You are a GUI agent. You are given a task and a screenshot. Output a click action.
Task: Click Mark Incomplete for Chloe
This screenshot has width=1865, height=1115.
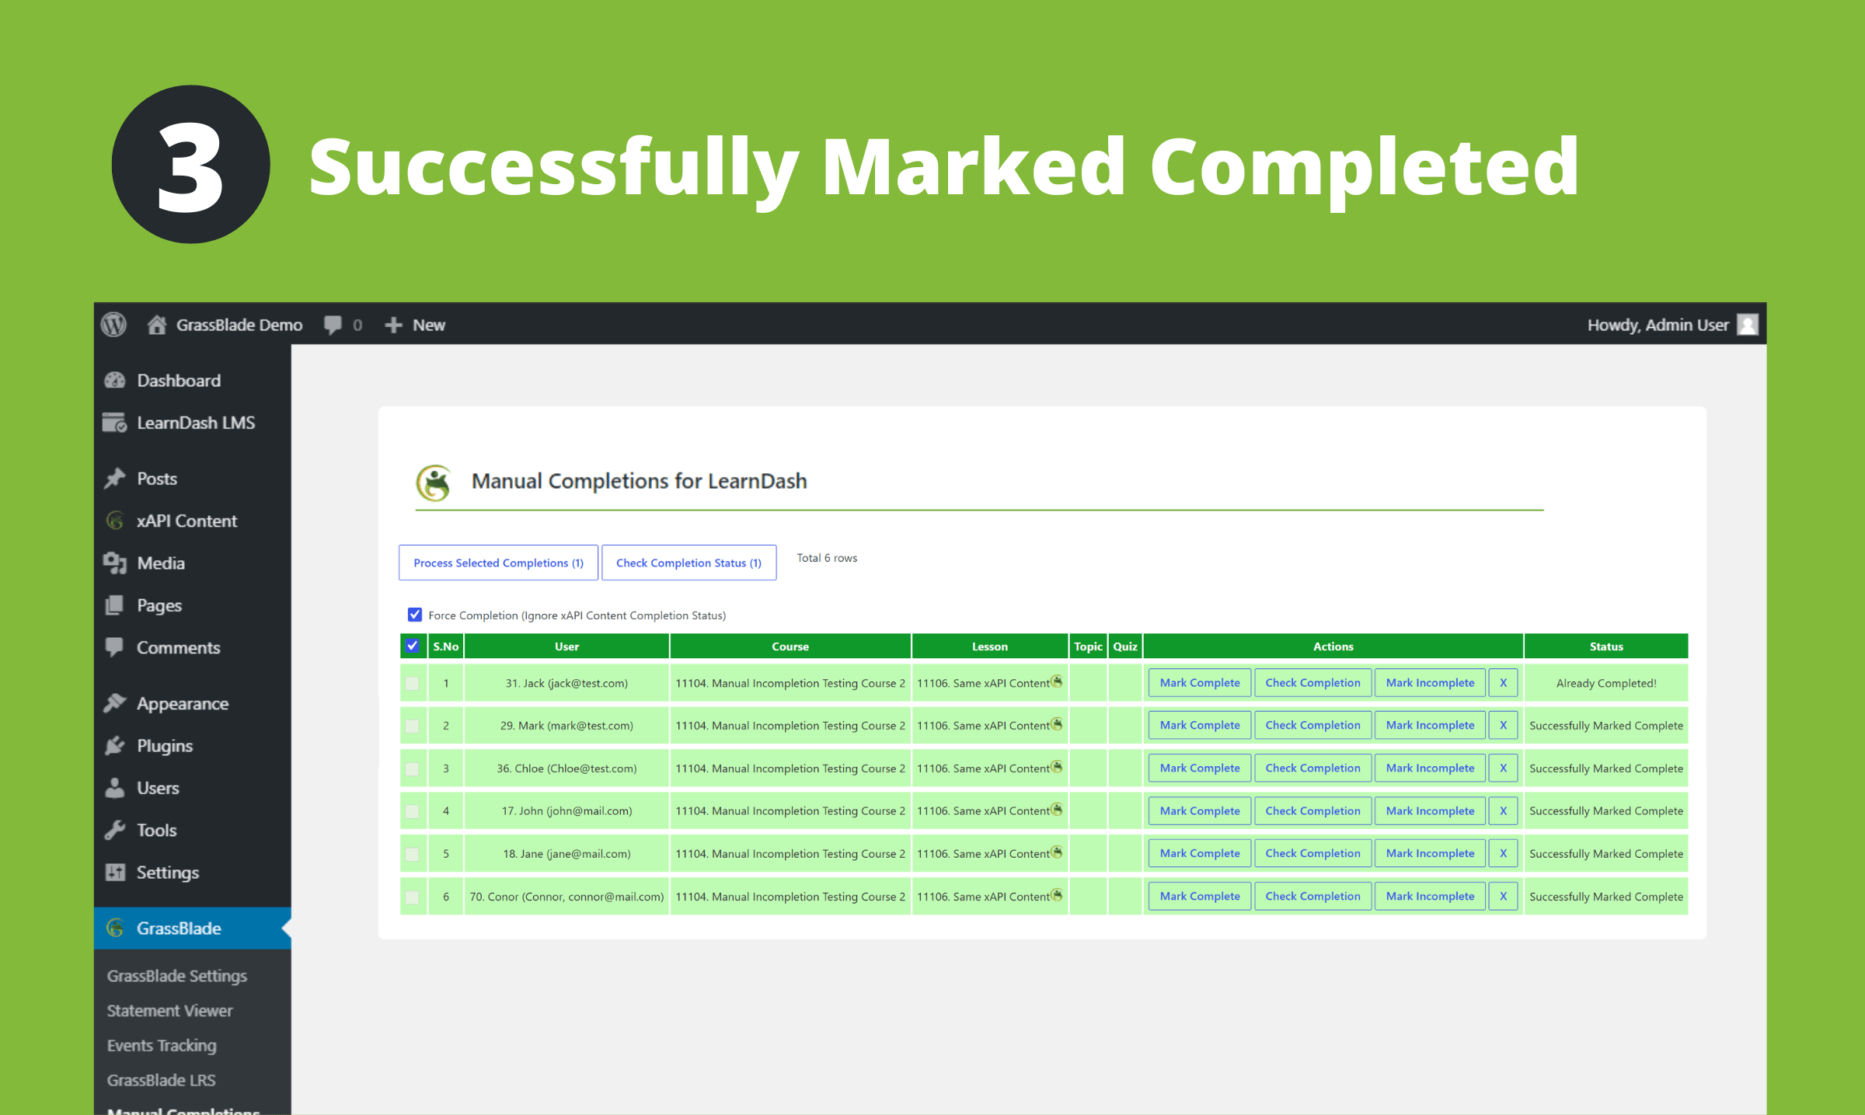(1430, 768)
